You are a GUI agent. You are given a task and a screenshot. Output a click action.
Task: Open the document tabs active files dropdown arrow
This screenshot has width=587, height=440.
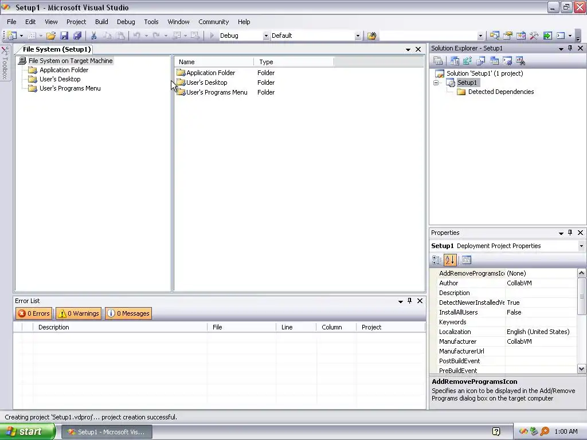(408, 49)
